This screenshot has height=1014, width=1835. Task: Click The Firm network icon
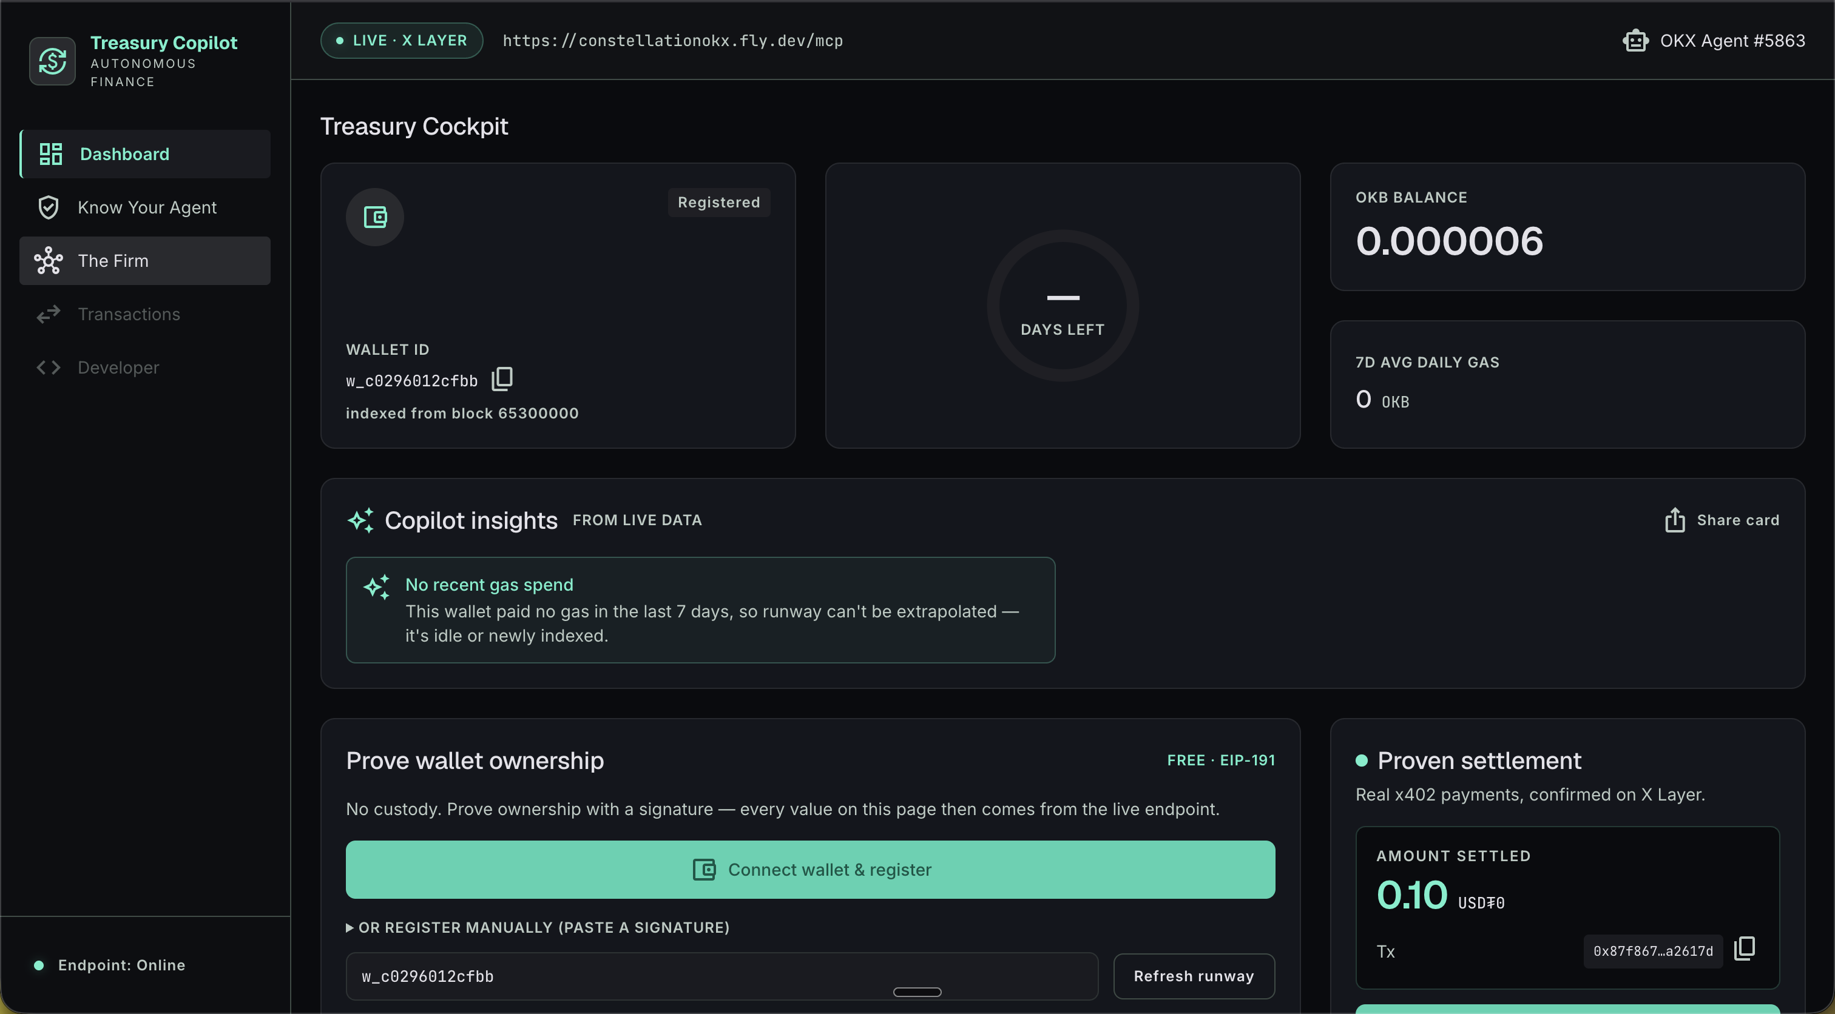click(x=49, y=261)
